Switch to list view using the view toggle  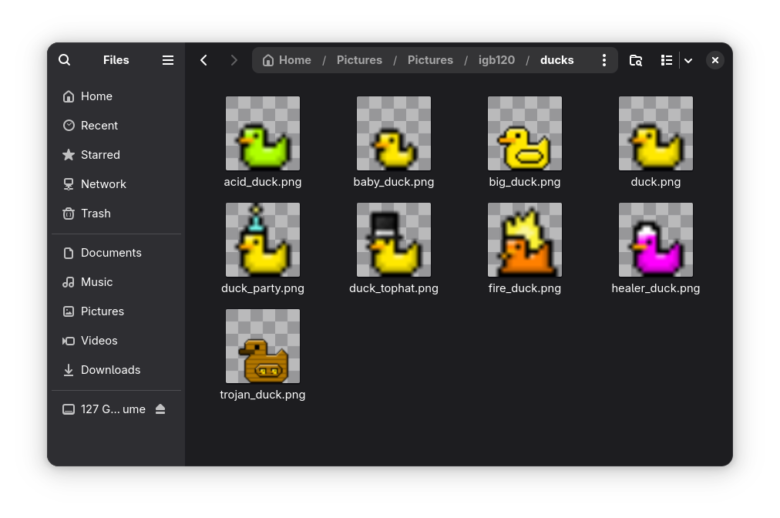coord(667,59)
